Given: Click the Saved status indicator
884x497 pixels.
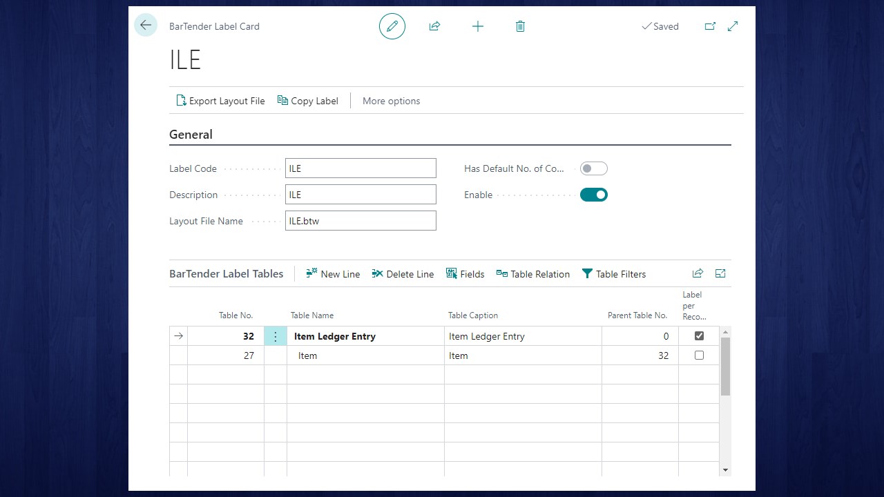Looking at the screenshot, I should [660, 26].
